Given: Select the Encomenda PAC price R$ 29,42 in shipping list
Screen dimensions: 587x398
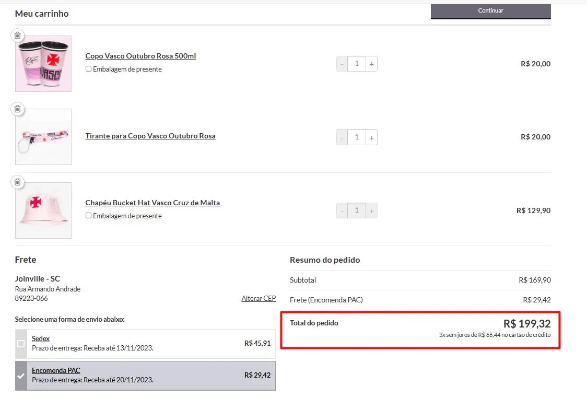Looking at the screenshot, I should click(x=257, y=375).
